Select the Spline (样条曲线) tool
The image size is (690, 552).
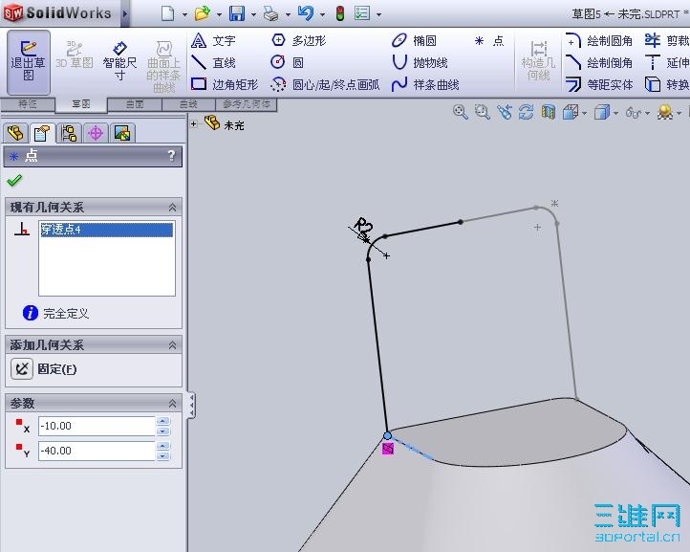click(x=425, y=84)
